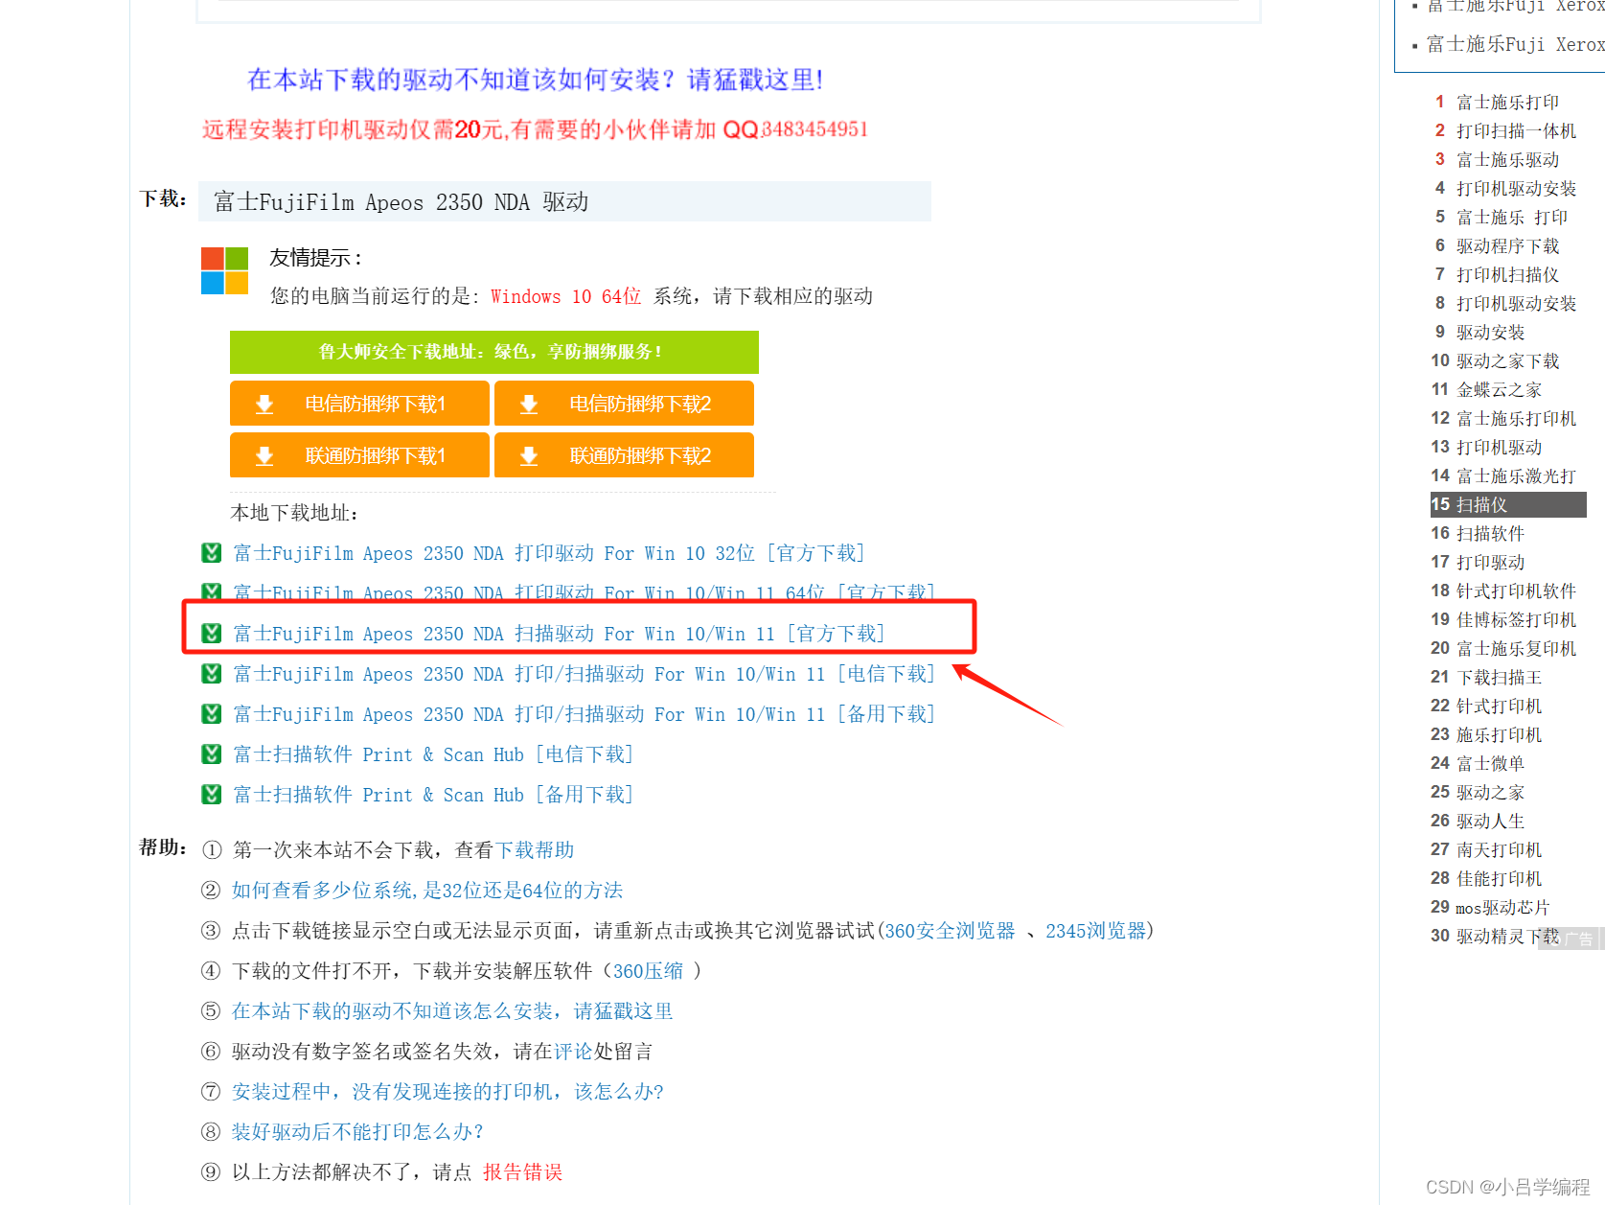
Task: Select highlighted tag 15 扫描仪 in the sidebar
Action: [1508, 504]
